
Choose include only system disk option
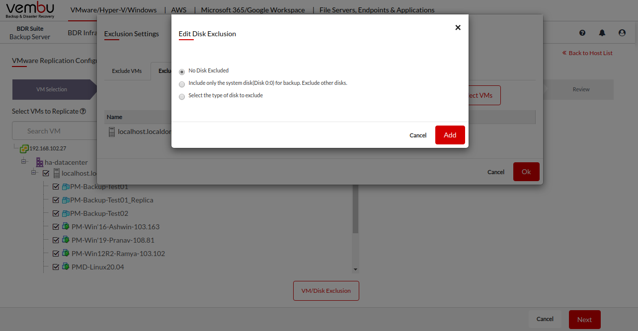pos(182,84)
